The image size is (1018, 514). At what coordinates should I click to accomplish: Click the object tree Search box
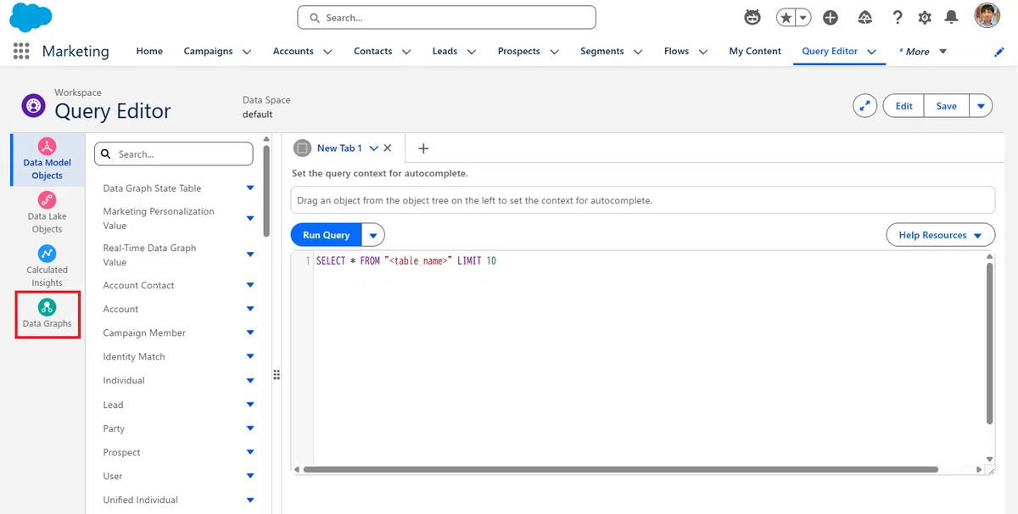point(174,154)
